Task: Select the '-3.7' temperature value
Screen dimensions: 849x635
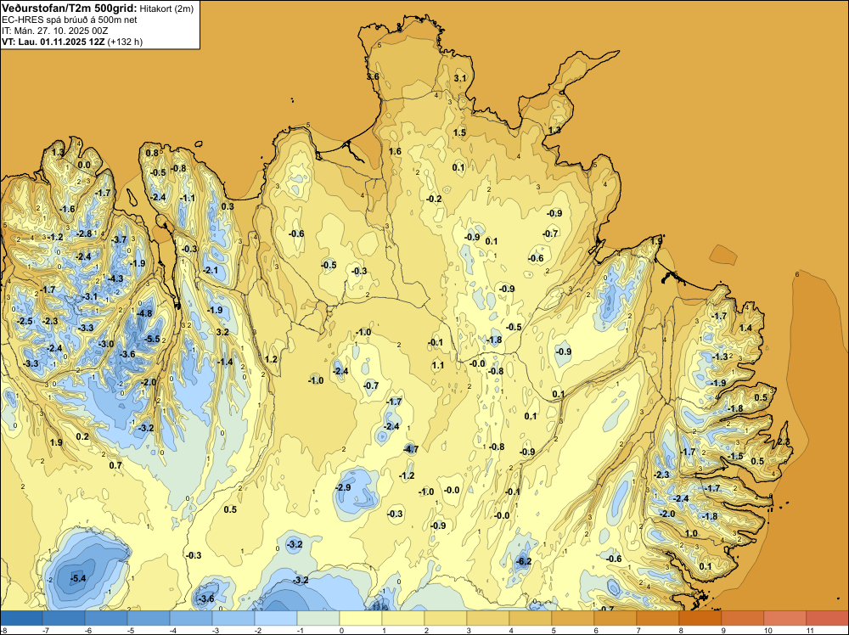Action: (119, 239)
